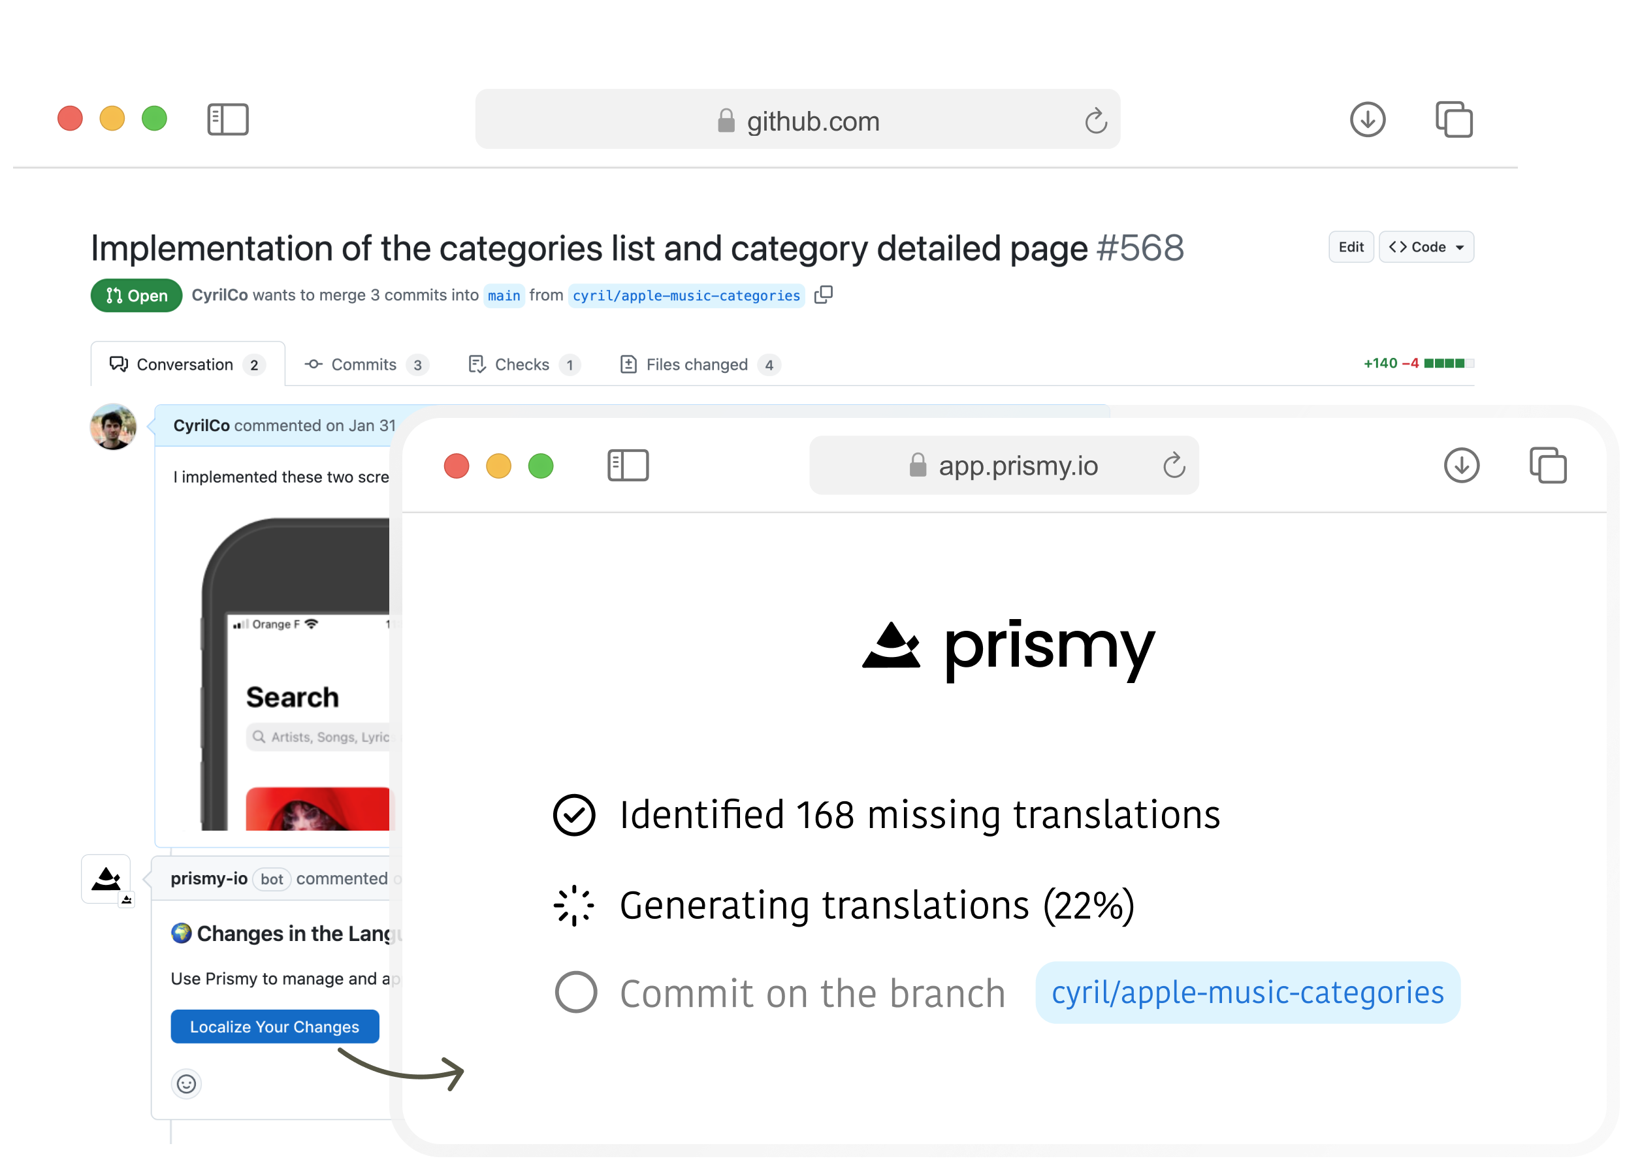Reload the github.com page
The width and height of the screenshot is (1625, 1165).
point(1095,121)
